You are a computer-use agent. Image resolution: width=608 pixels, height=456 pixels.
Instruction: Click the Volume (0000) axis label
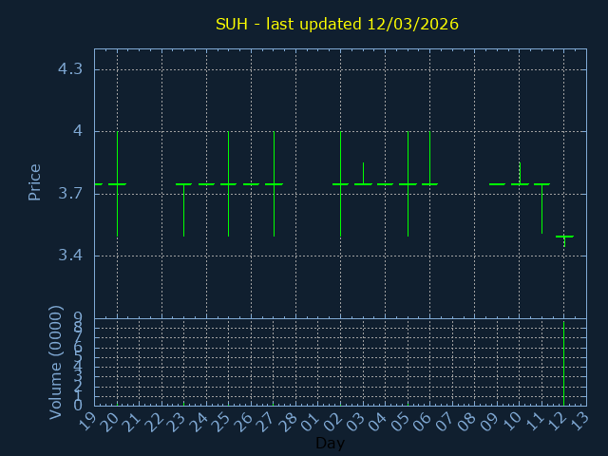point(56,361)
